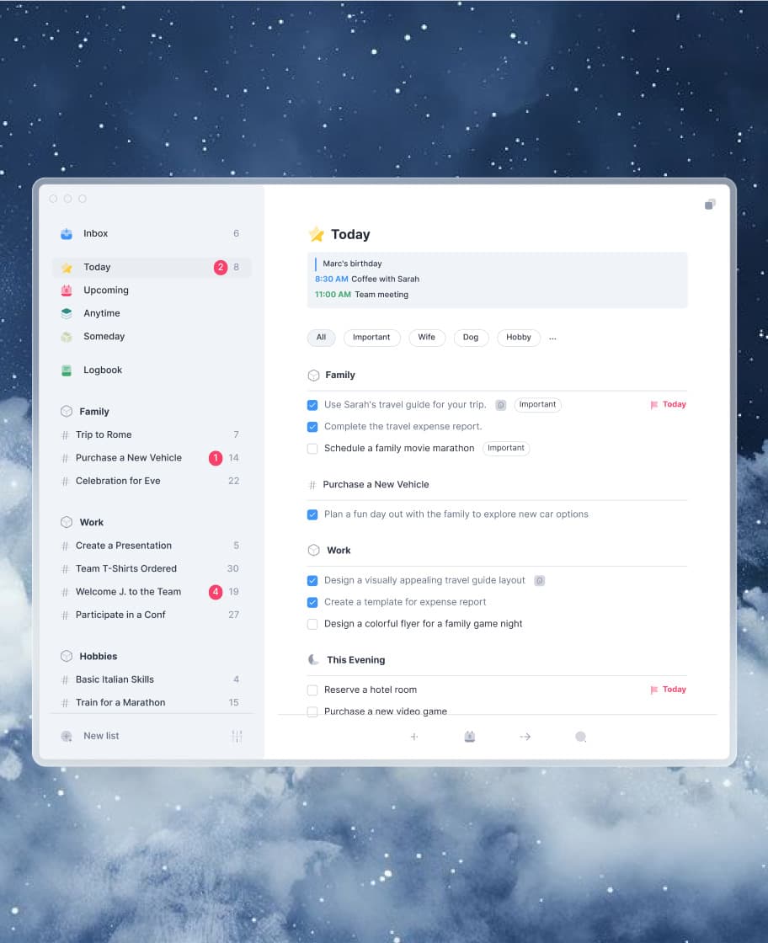Uncheck Design a visually appealing travel guide layout
Screen dimensions: 768x943
point(312,581)
